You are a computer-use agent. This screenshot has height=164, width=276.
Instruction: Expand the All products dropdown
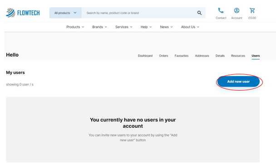click(65, 13)
